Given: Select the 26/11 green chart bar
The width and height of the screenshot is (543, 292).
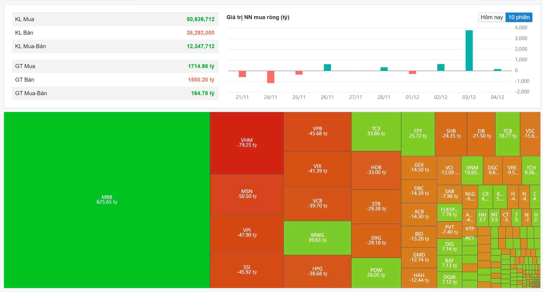Looking at the screenshot, I should [x=327, y=67].
